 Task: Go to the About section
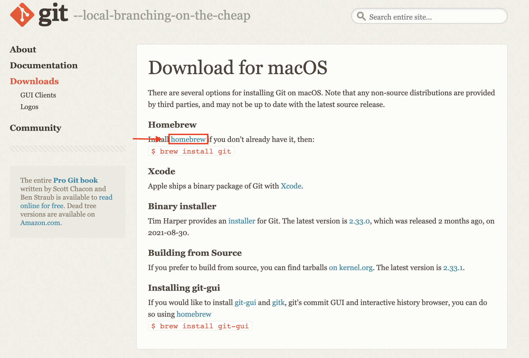[x=23, y=50]
